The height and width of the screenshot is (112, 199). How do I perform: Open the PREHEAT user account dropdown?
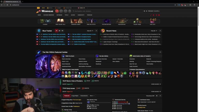pyautogui.click(x=154, y=11)
